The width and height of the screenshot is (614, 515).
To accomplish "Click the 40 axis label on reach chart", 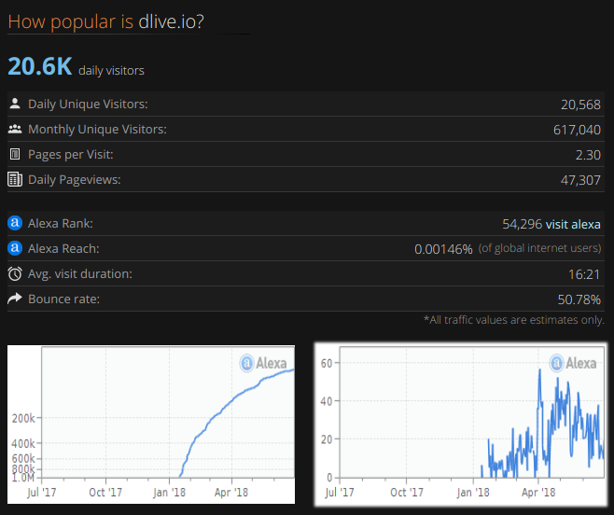I will click(327, 401).
